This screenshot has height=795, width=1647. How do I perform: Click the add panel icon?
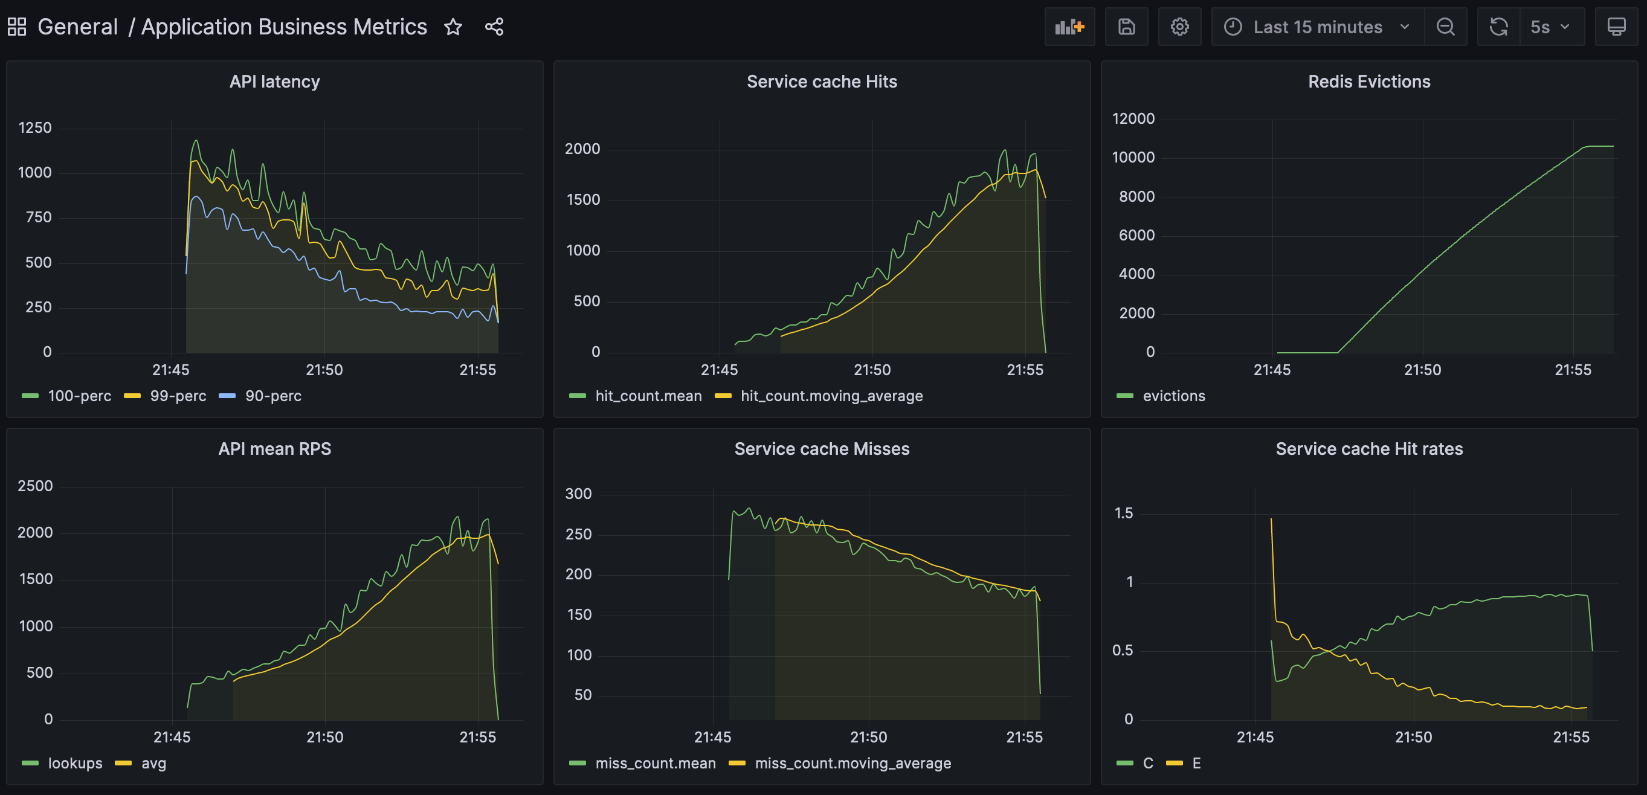(1069, 27)
